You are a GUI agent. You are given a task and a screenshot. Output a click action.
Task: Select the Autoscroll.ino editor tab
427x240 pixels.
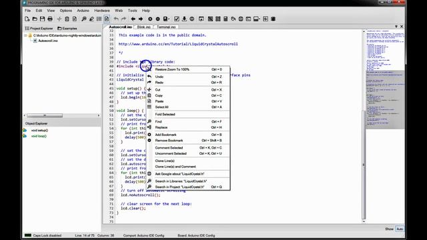pyautogui.click(x=120, y=27)
